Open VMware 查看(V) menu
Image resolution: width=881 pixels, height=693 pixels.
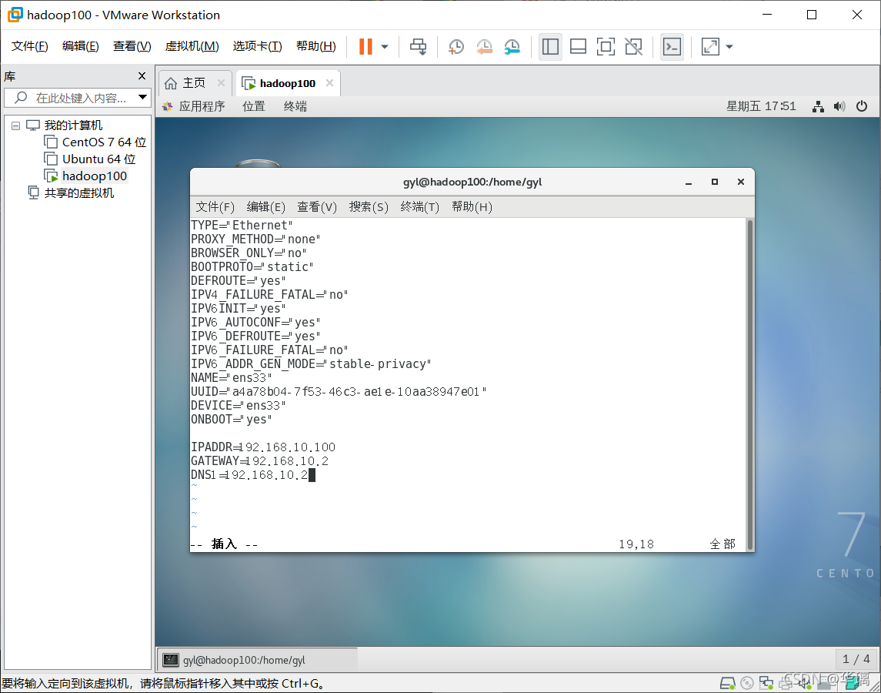point(132,46)
